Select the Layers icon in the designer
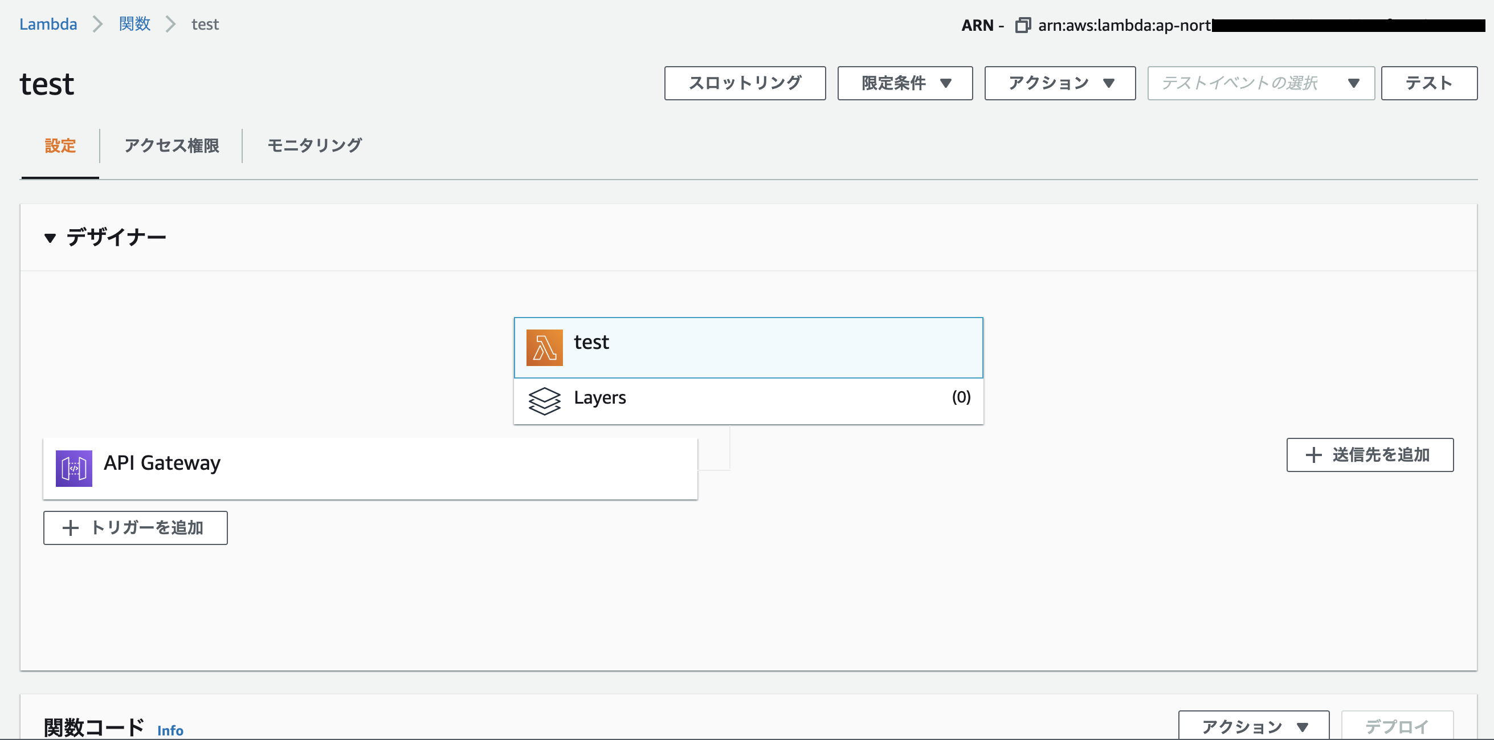 coord(544,400)
